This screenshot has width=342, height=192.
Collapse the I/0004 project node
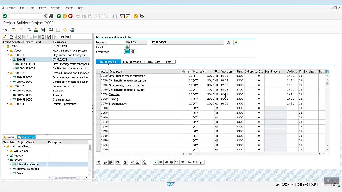[x=5, y=46]
